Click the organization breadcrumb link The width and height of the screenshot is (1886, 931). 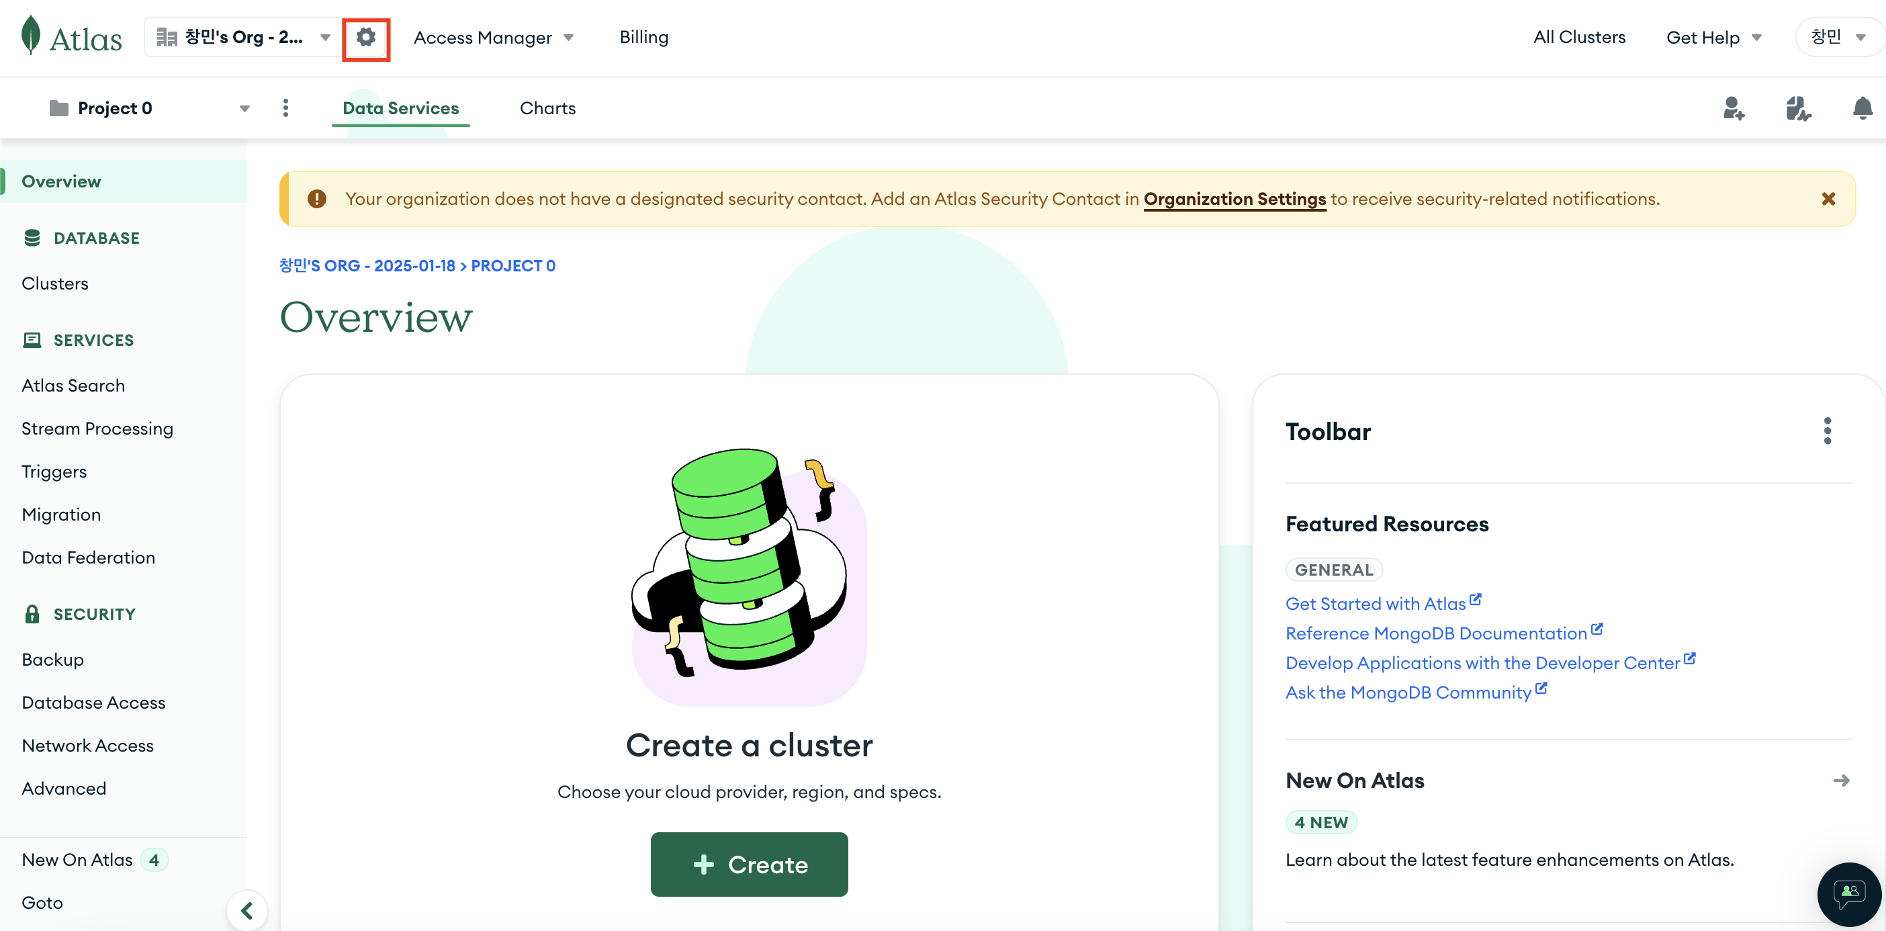[367, 266]
